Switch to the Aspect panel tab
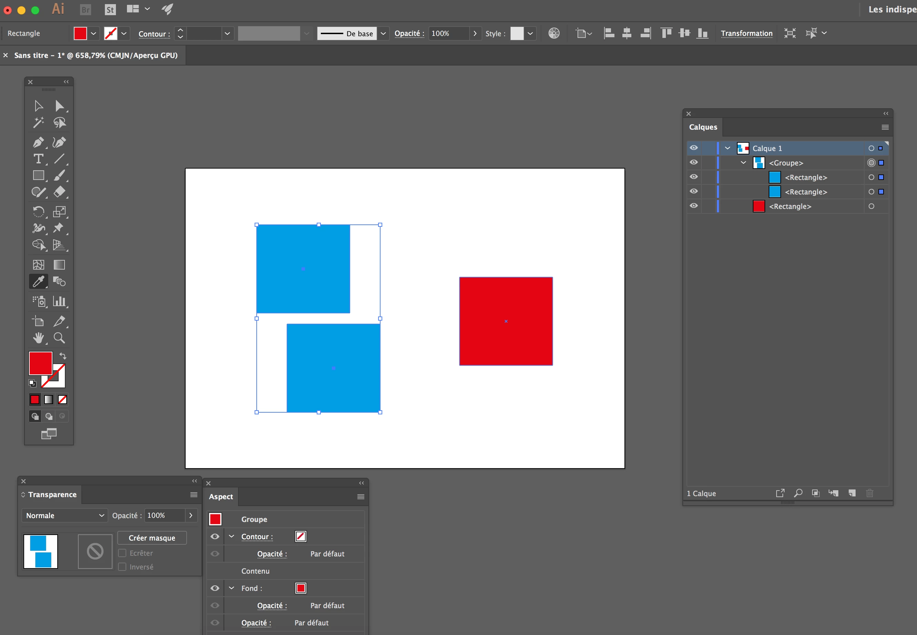This screenshot has height=635, width=917. tap(221, 496)
